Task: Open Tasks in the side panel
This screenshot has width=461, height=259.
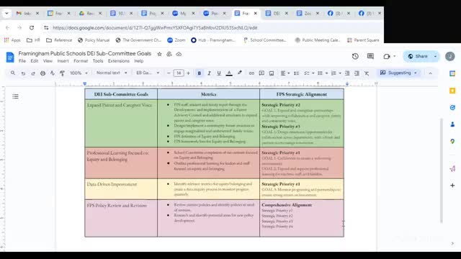Action: click(x=452, y=107)
